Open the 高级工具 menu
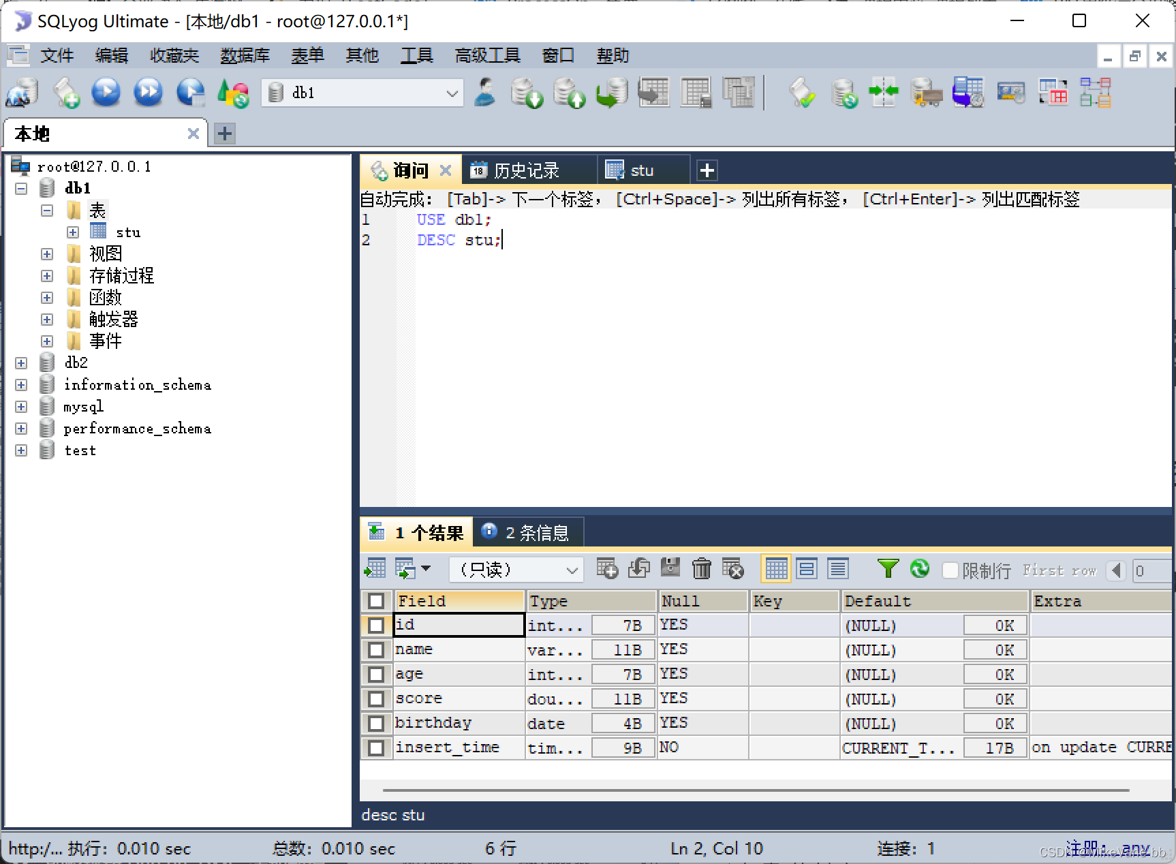Screen dimensions: 1176x864 (x=488, y=55)
